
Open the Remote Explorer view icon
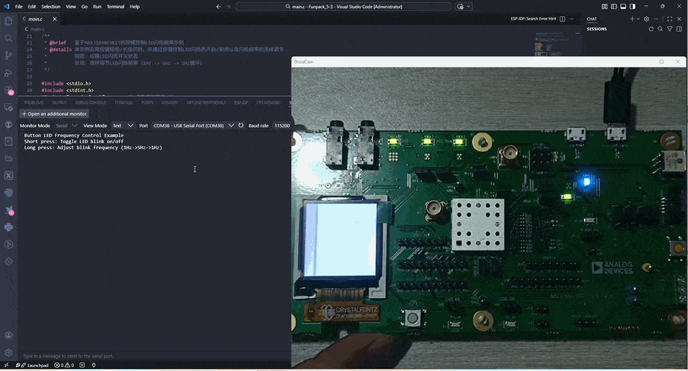9,107
